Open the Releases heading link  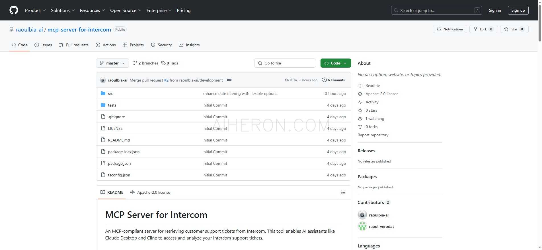(x=366, y=151)
